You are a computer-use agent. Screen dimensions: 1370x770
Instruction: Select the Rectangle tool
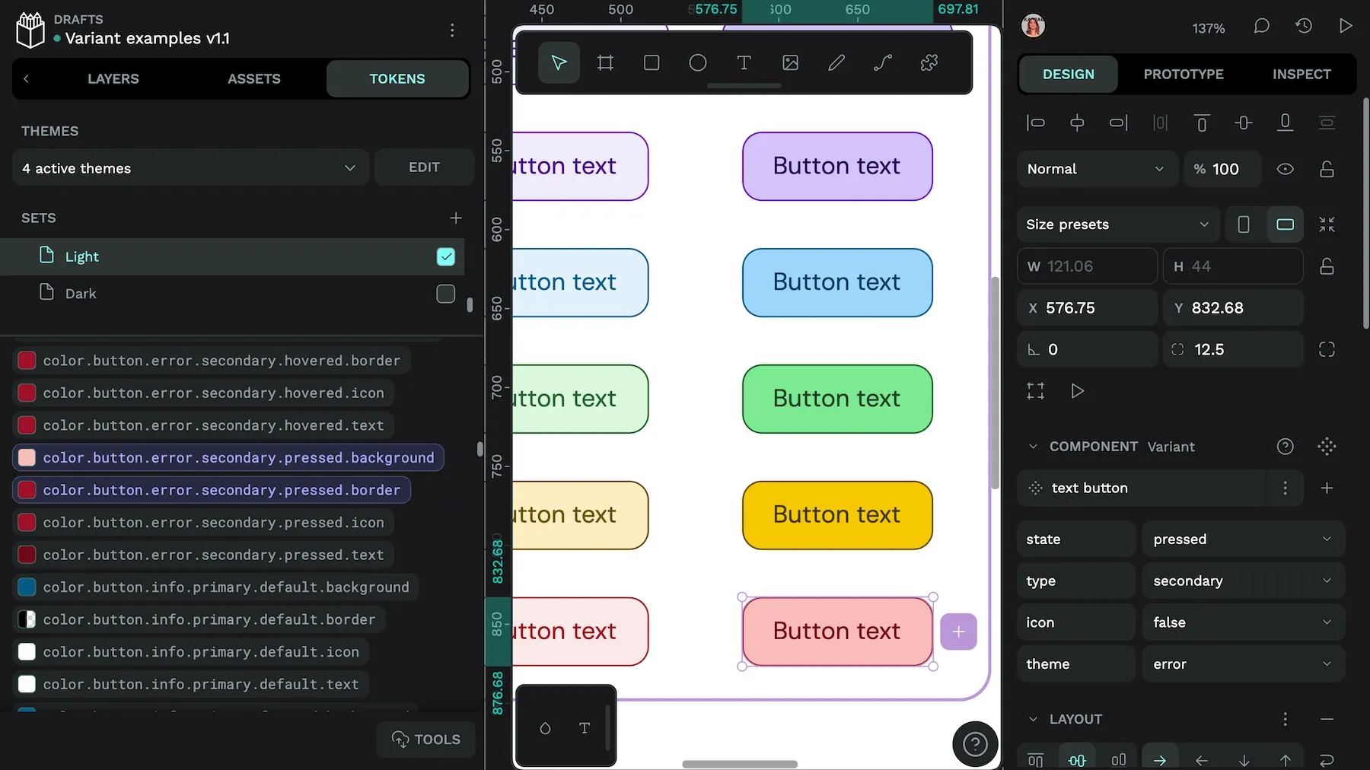coord(652,62)
